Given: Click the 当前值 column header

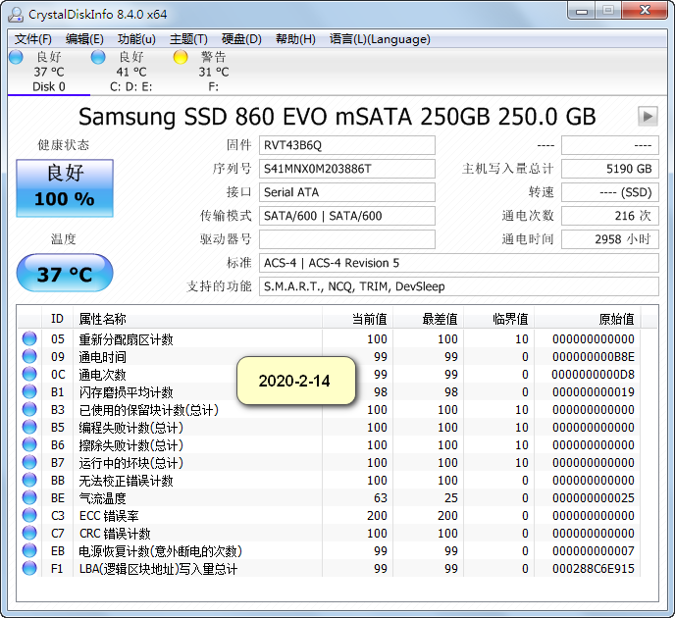Looking at the screenshot, I should tap(358, 319).
